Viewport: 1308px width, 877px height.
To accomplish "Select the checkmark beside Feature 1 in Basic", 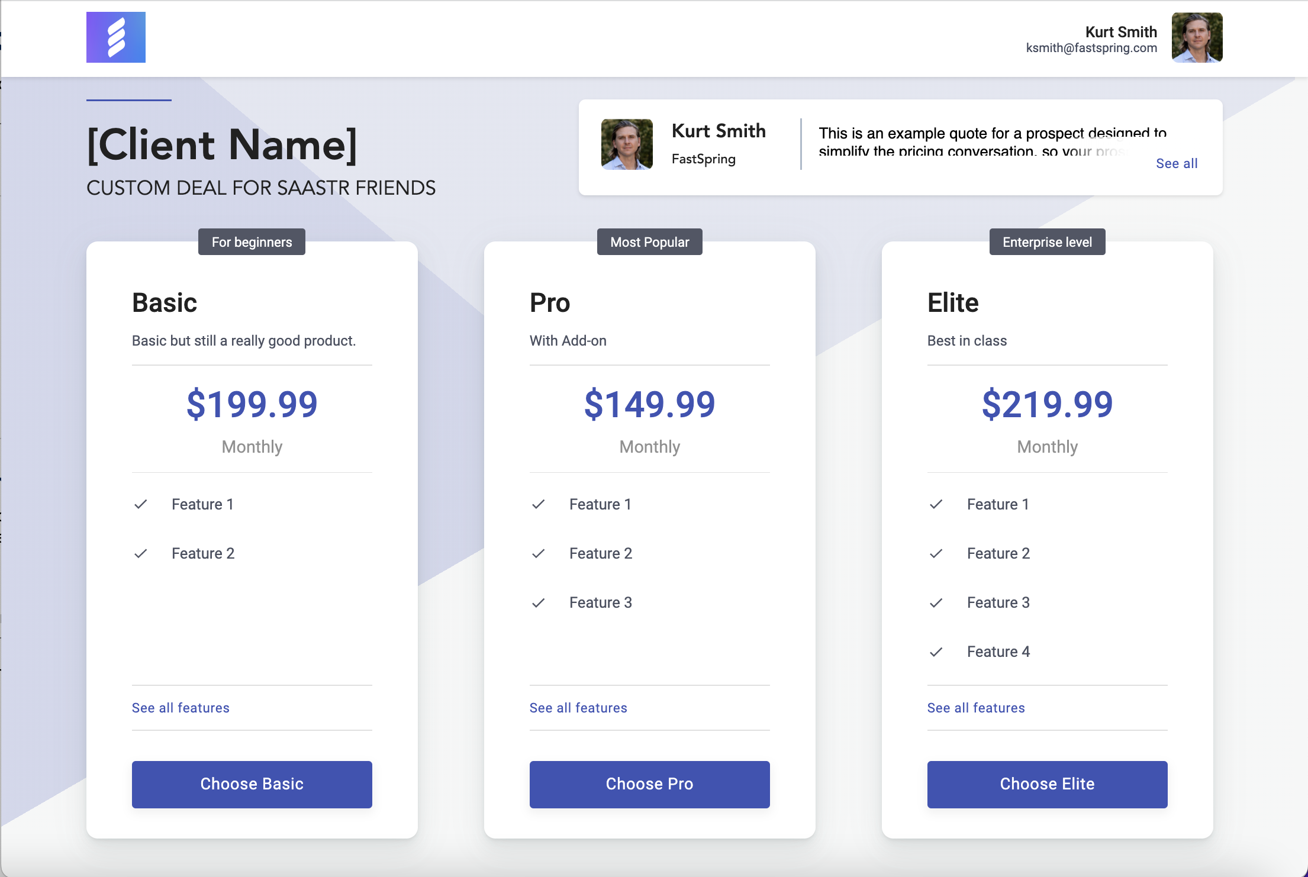I will [141, 504].
